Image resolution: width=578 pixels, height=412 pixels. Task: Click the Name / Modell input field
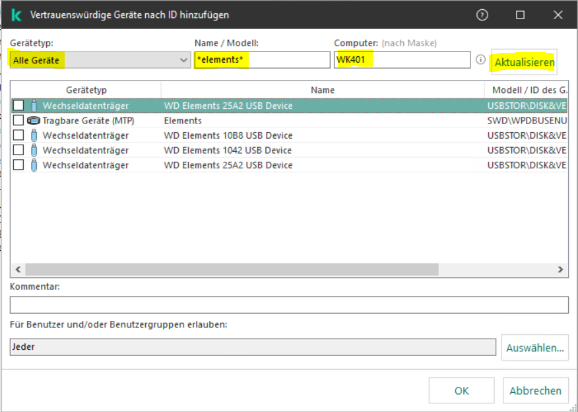[262, 60]
